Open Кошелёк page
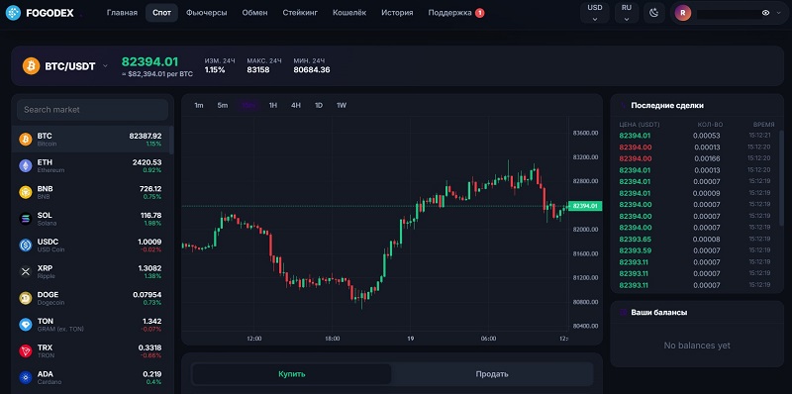Viewport: 792px width, 394px height. [349, 13]
